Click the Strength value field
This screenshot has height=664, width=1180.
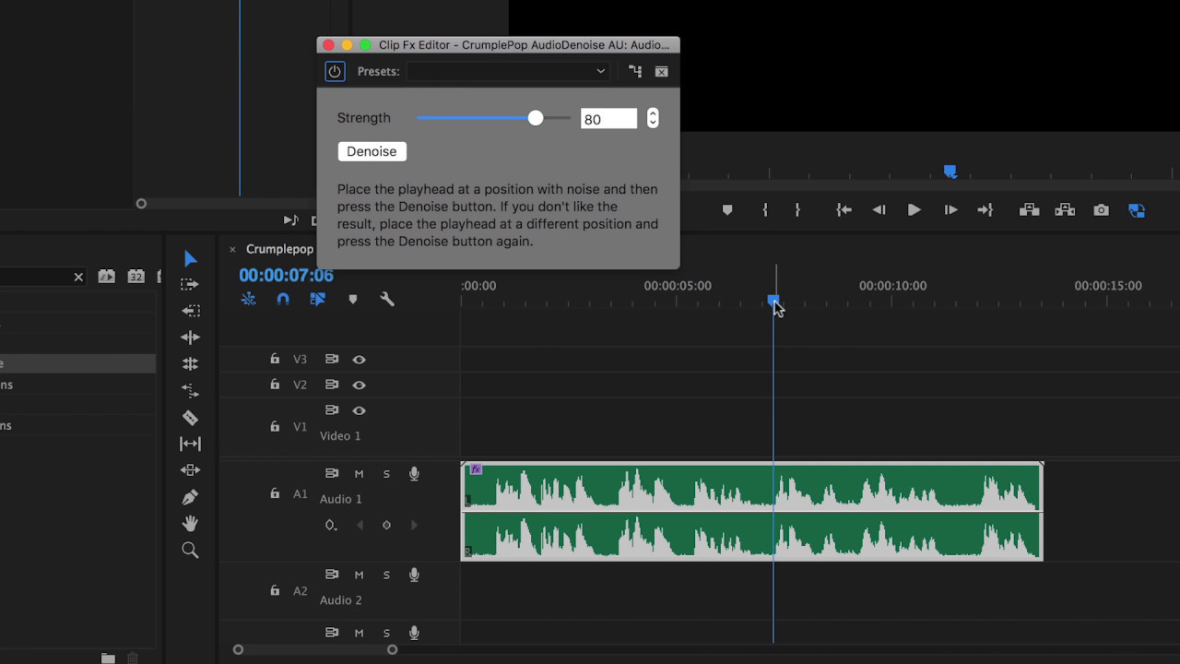pyautogui.click(x=608, y=118)
